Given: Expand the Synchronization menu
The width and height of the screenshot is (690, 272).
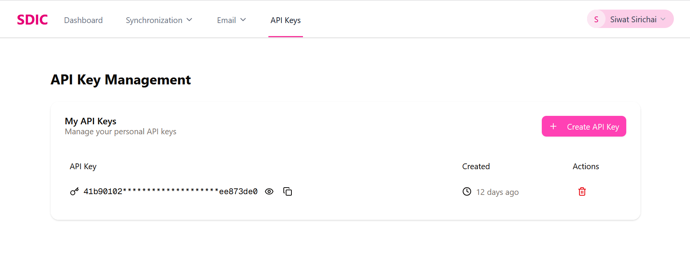Looking at the screenshot, I should 159,20.
